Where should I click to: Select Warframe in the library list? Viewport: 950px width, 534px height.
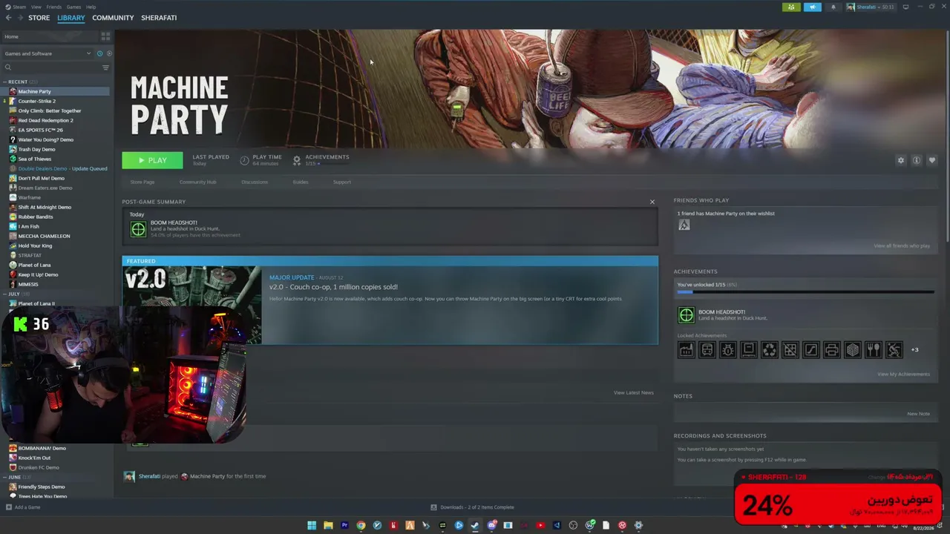30,197
